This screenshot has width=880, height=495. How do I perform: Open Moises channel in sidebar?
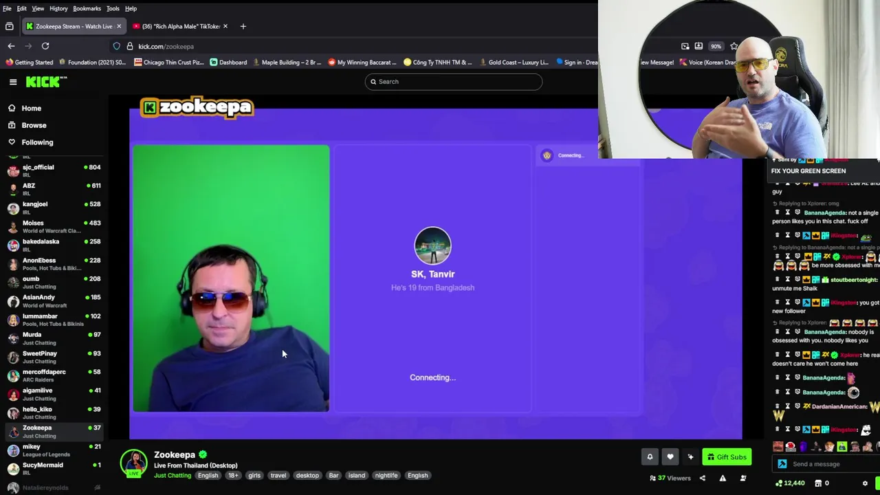click(54, 226)
